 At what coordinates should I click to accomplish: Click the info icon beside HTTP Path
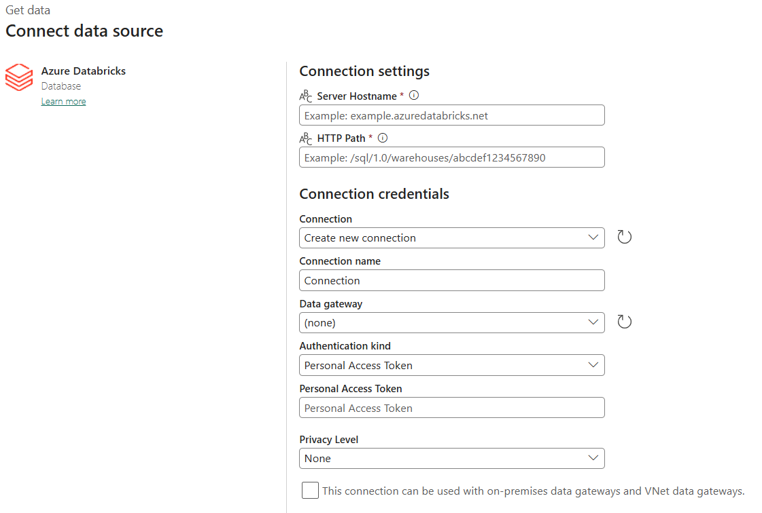pyautogui.click(x=383, y=138)
